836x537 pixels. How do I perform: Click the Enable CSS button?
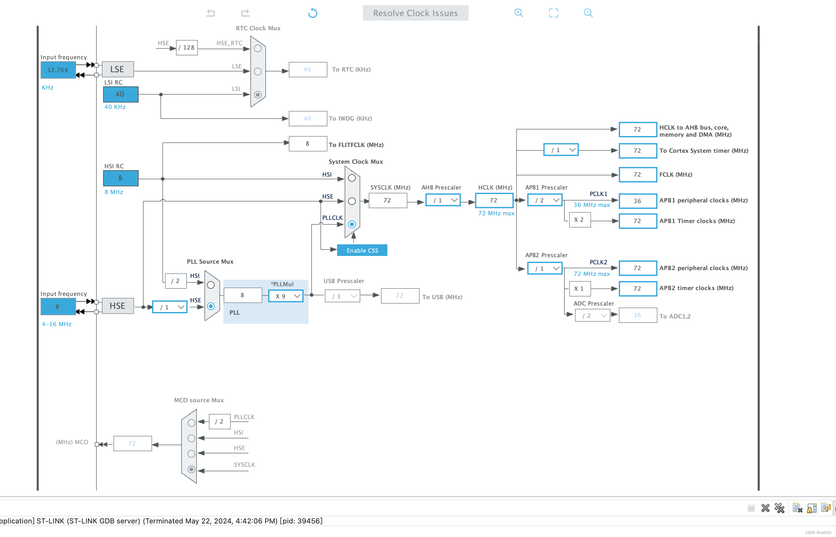coord(362,250)
